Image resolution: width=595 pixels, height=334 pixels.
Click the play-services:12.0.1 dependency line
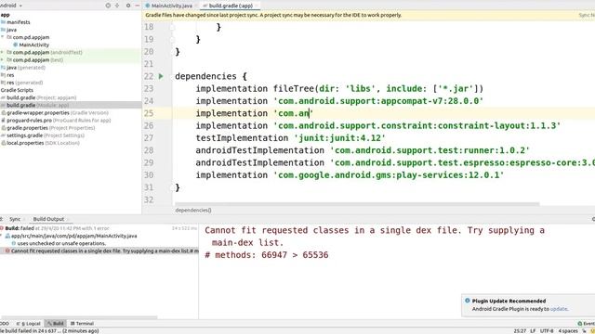coord(350,175)
